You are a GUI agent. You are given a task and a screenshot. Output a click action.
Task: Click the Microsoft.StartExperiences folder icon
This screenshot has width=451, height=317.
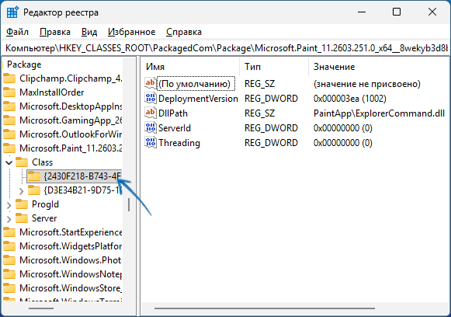(x=9, y=232)
